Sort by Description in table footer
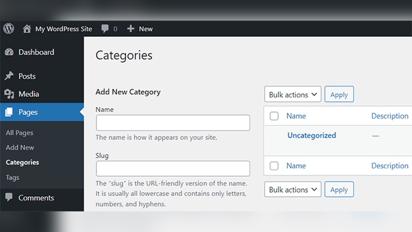The width and height of the screenshot is (412, 232). pyautogui.click(x=390, y=166)
